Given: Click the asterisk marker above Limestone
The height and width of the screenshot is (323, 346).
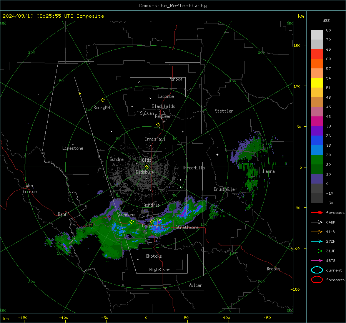Looking at the screenshot, I should [x=73, y=145].
